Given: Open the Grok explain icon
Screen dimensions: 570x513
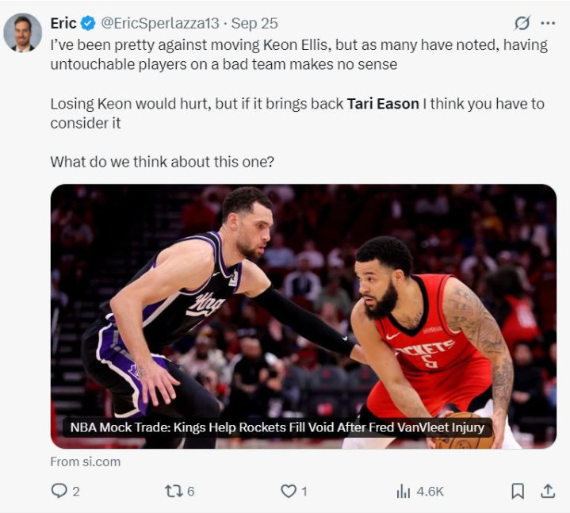Looking at the screenshot, I should click(x=521, y=23).
